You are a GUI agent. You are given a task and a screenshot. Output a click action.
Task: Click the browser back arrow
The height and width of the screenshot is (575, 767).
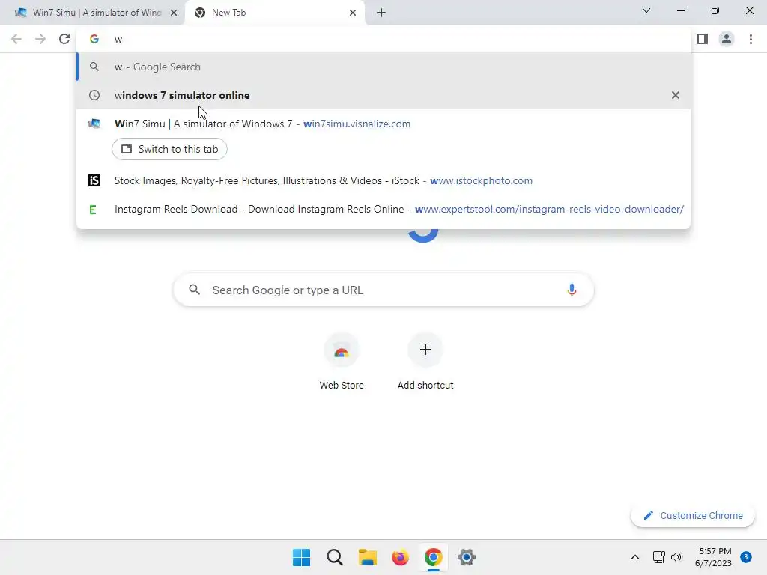[16, 39]
